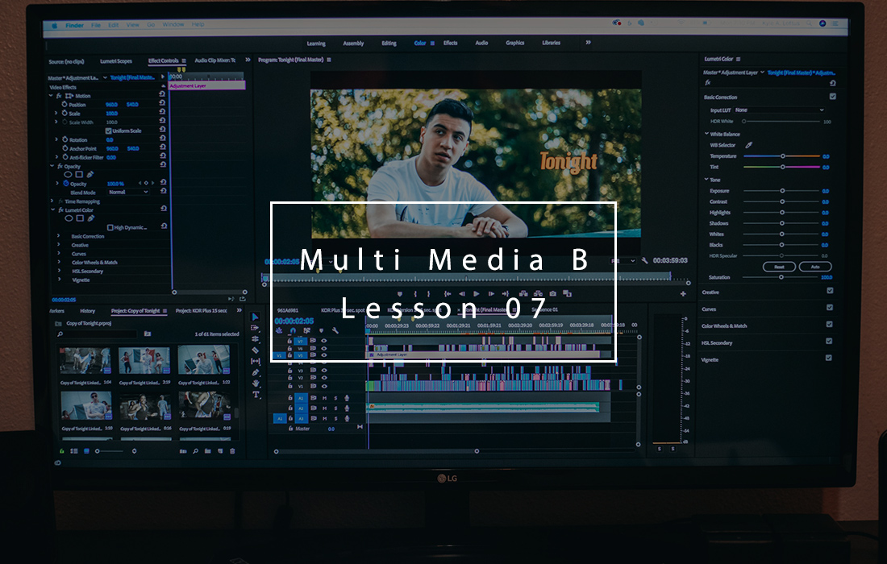This screenshot has height=564, width=887.
Task: Expand Time Remapping effect
Action: click(x=52, y=201)
